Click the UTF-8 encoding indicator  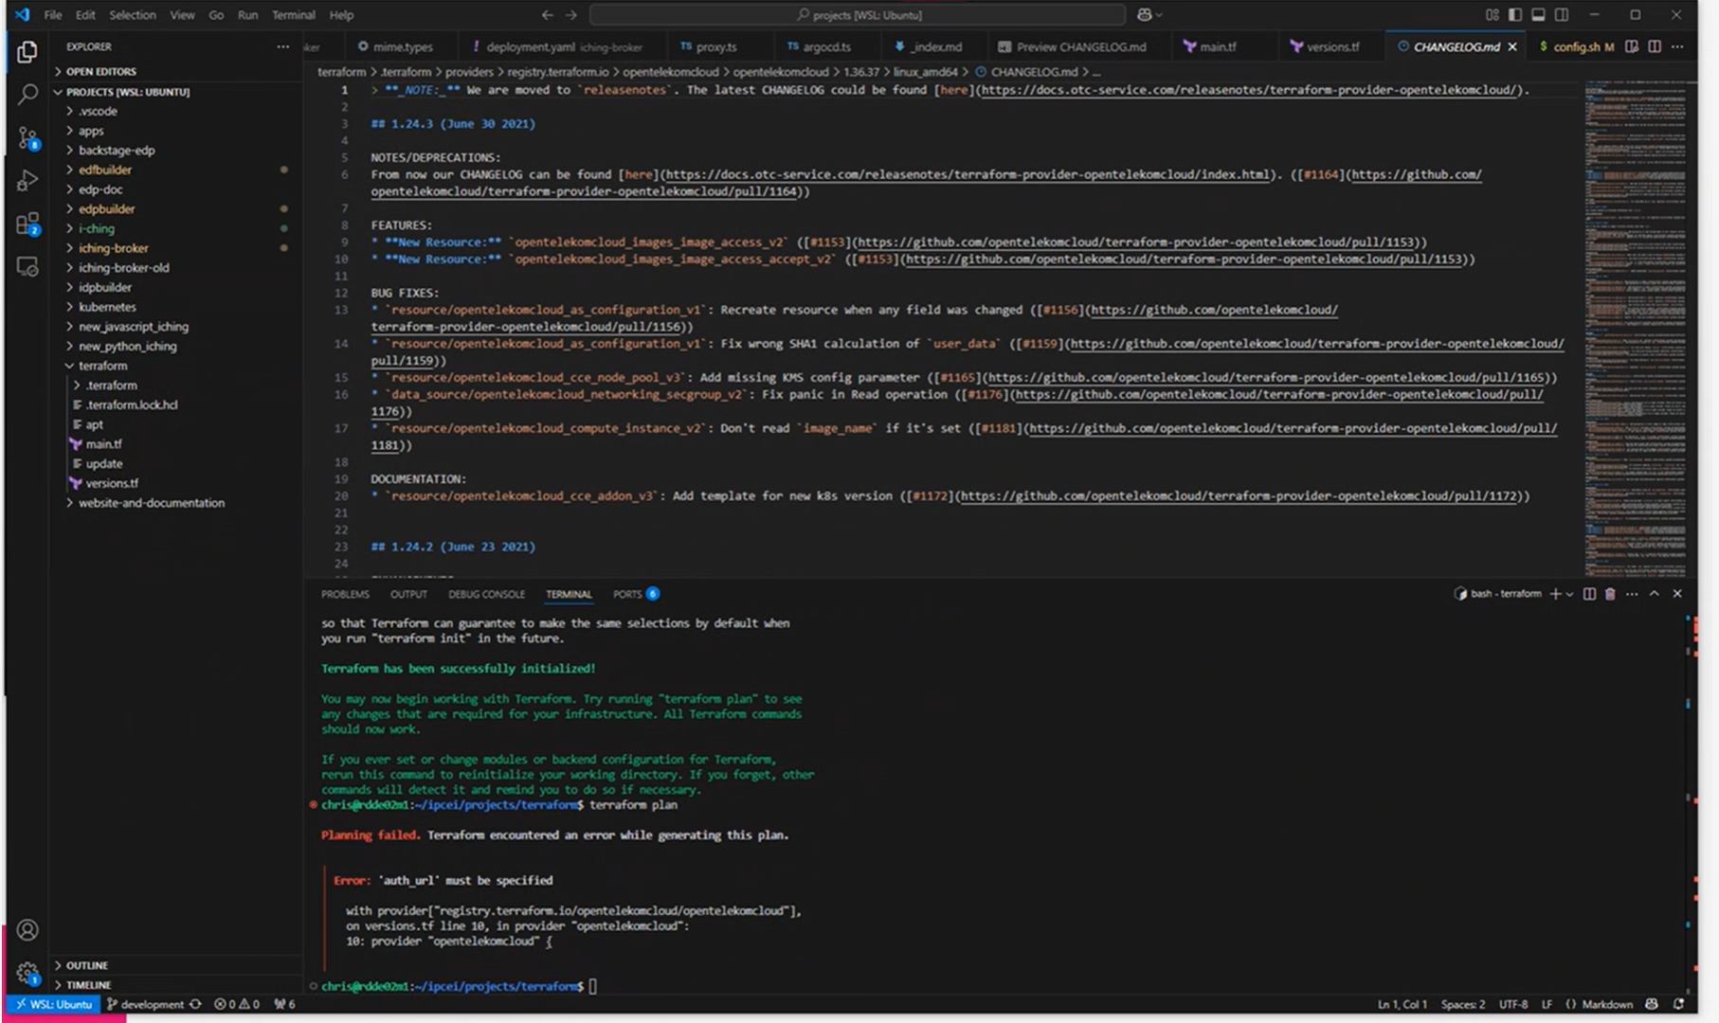tap(1513, 1004)
